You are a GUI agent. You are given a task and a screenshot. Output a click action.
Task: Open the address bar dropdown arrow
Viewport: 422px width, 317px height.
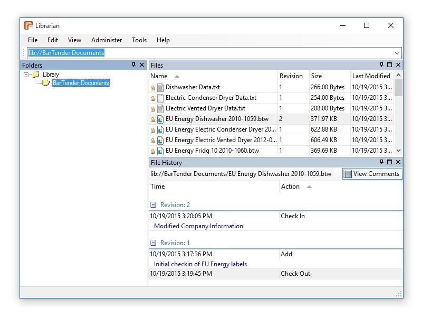point(397,53)
